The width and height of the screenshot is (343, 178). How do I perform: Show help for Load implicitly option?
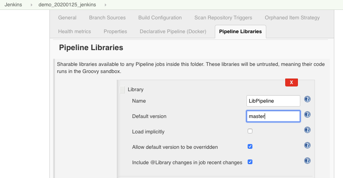[307, 130]
